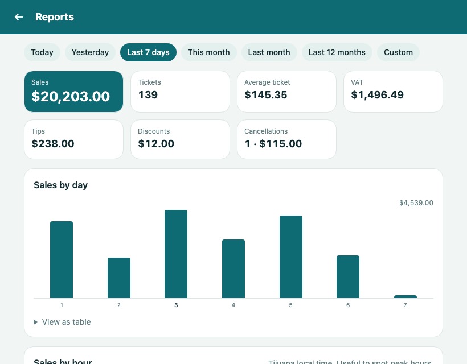Click the day 5 sales bar
Image resolution: width=467 pixels, height=364 pixels.
(x=290, y=257)
